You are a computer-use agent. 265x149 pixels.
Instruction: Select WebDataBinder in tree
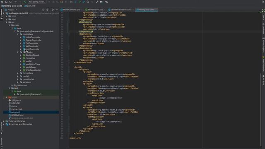(33, 70)
